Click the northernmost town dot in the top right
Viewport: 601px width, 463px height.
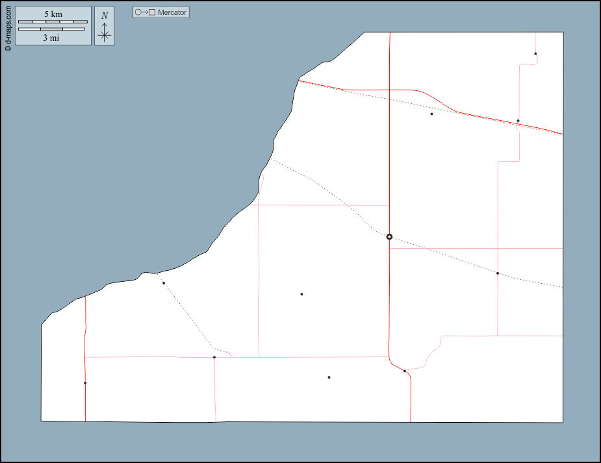coord(535,54)
